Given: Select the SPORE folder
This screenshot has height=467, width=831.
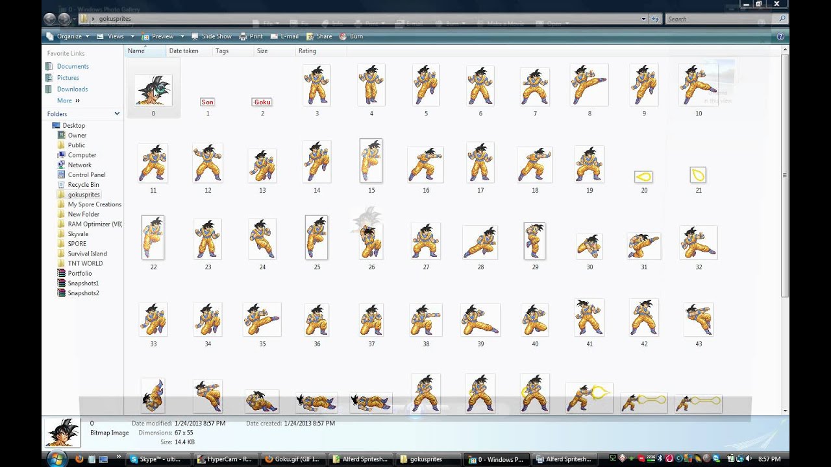Looking at the screenshot, I should click(x=71, y=243).
